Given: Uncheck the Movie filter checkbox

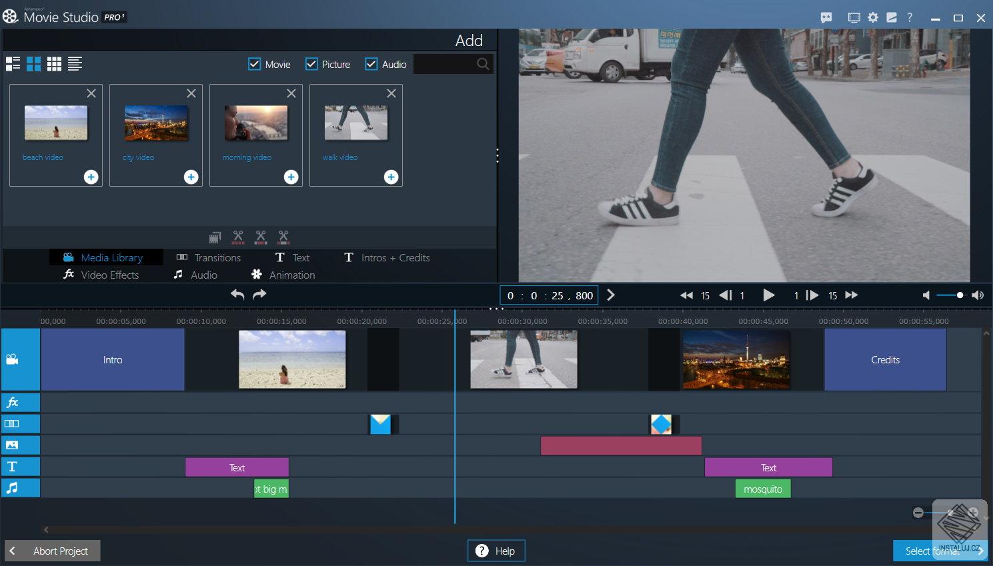Looking at the screenshot, I should 254,64.
